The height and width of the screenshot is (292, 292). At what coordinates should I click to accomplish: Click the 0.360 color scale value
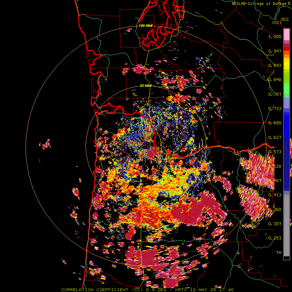pyautogui.click(x=275, y=210)
